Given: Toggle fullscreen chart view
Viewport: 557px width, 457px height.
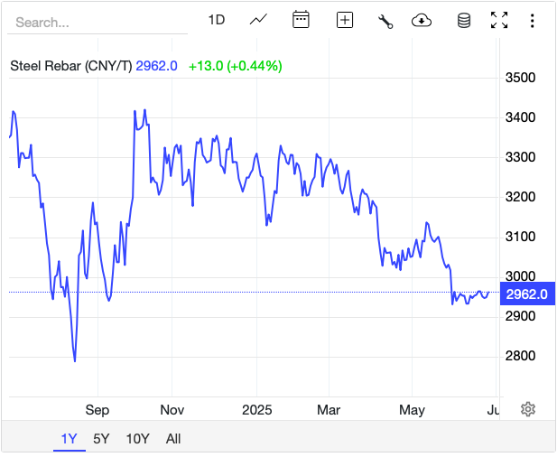Looking at the screenshot, I should pyautogui.click(x=499, y=20).
